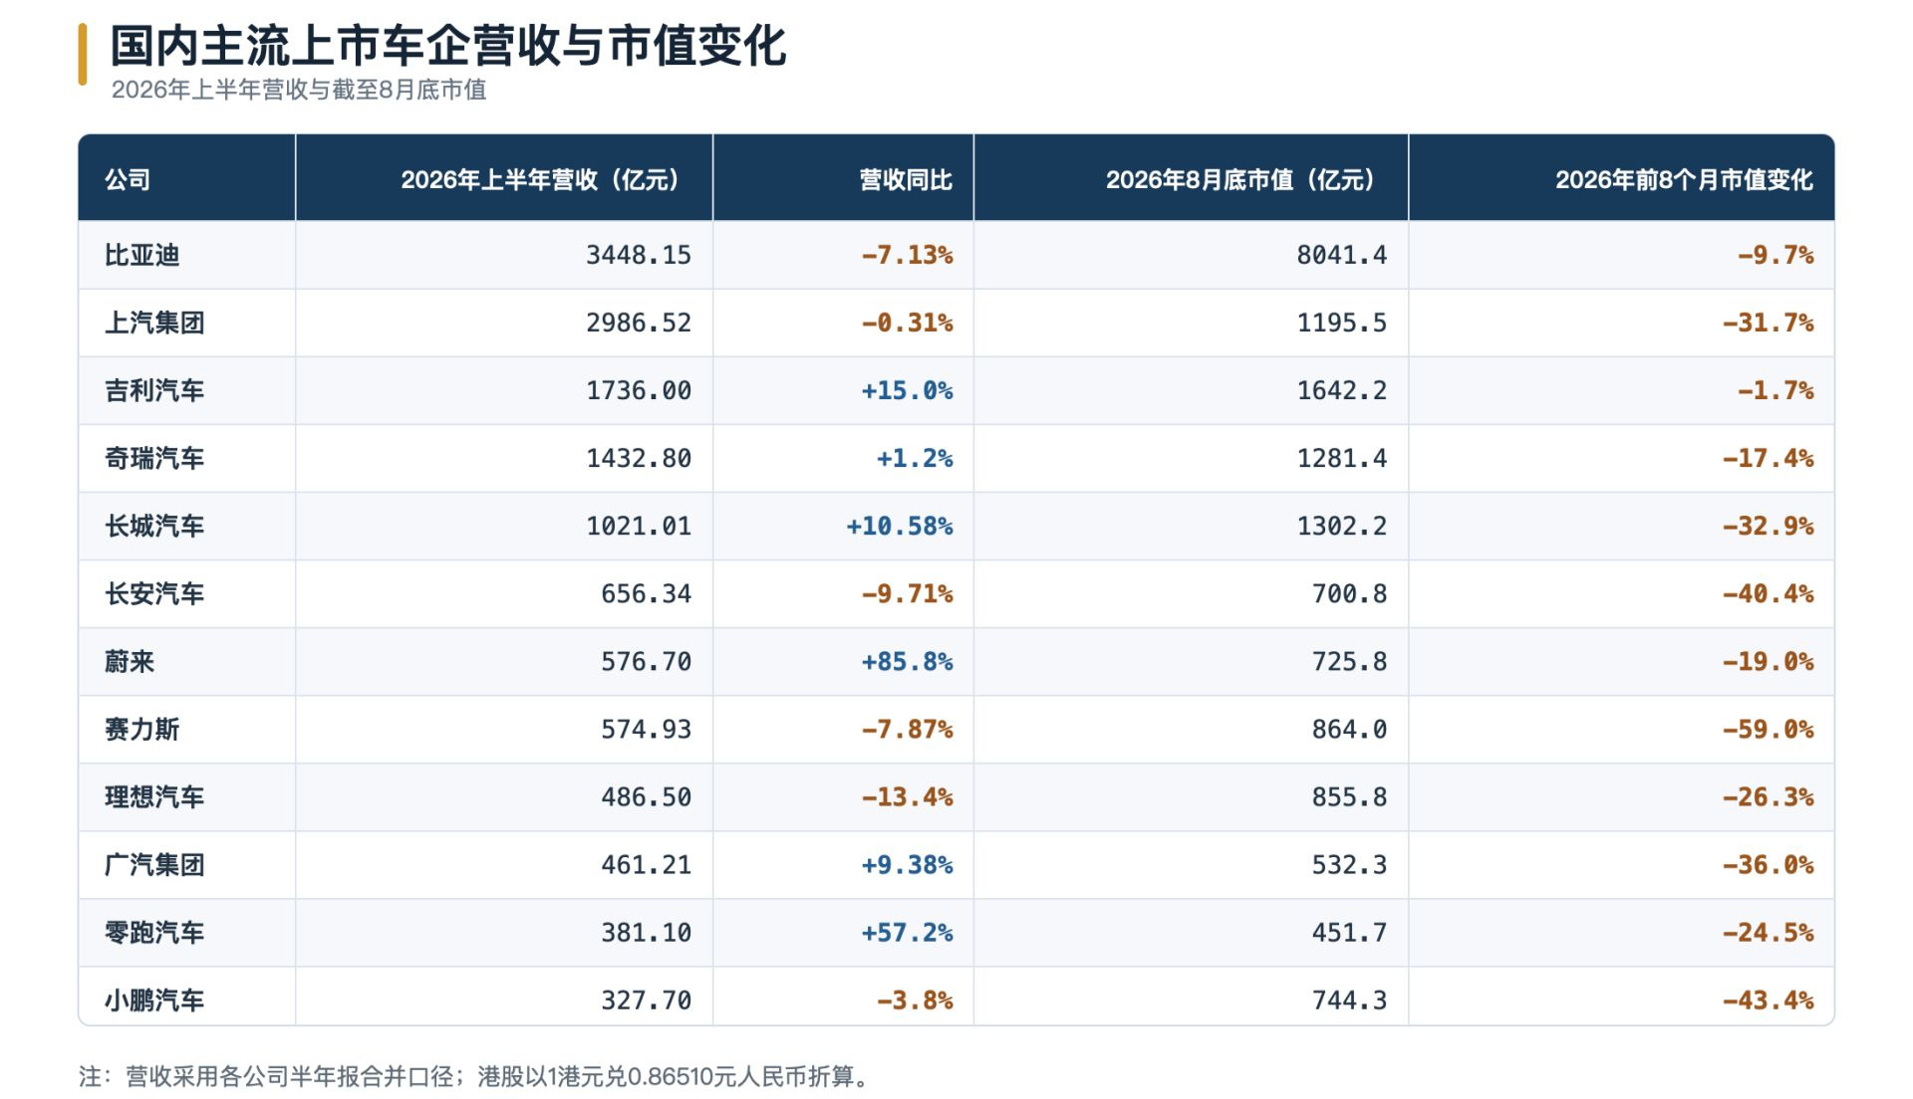Click 比亚迪 market cap 8041.4
Viewport: 1913px width, 1099px height.
[1342, 255]
